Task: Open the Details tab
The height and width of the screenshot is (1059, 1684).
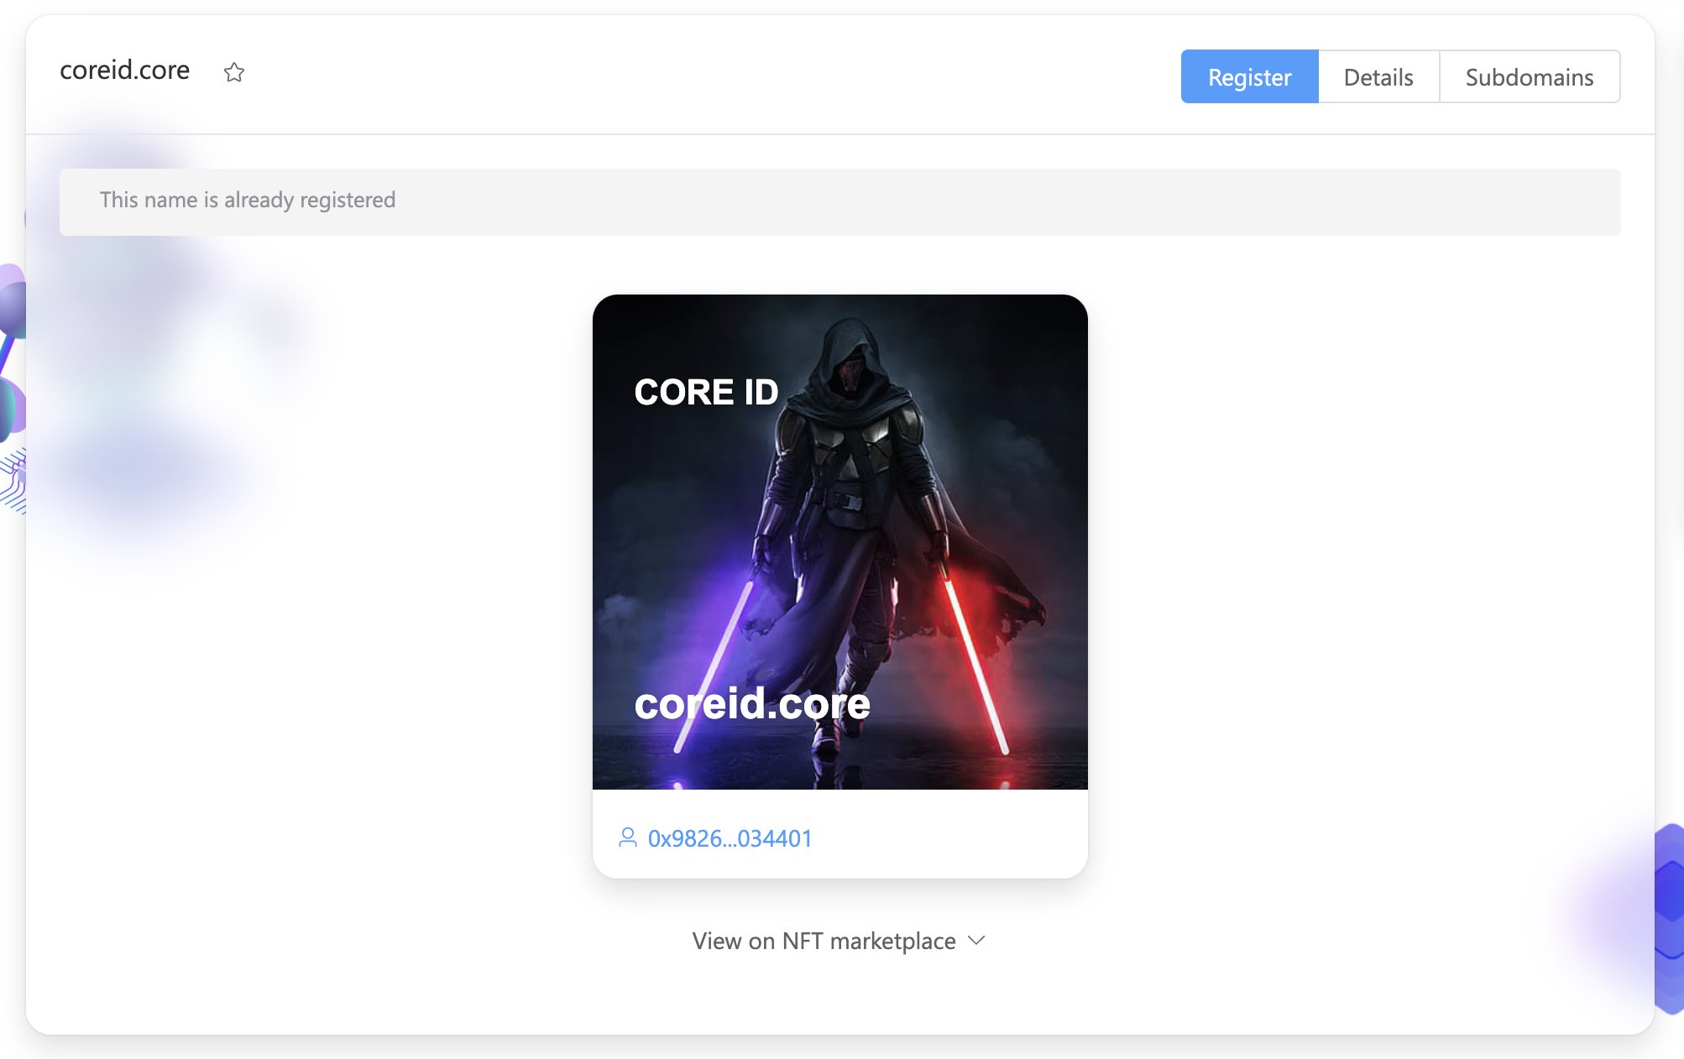Action: [1378, 76]
